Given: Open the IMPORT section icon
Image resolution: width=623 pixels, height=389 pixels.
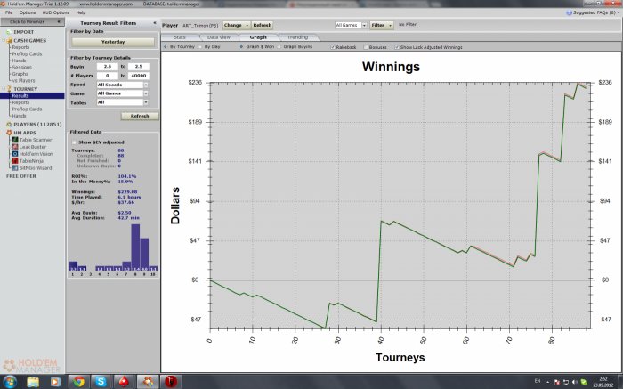Looking at the screenshot, I should click(9, 32).
